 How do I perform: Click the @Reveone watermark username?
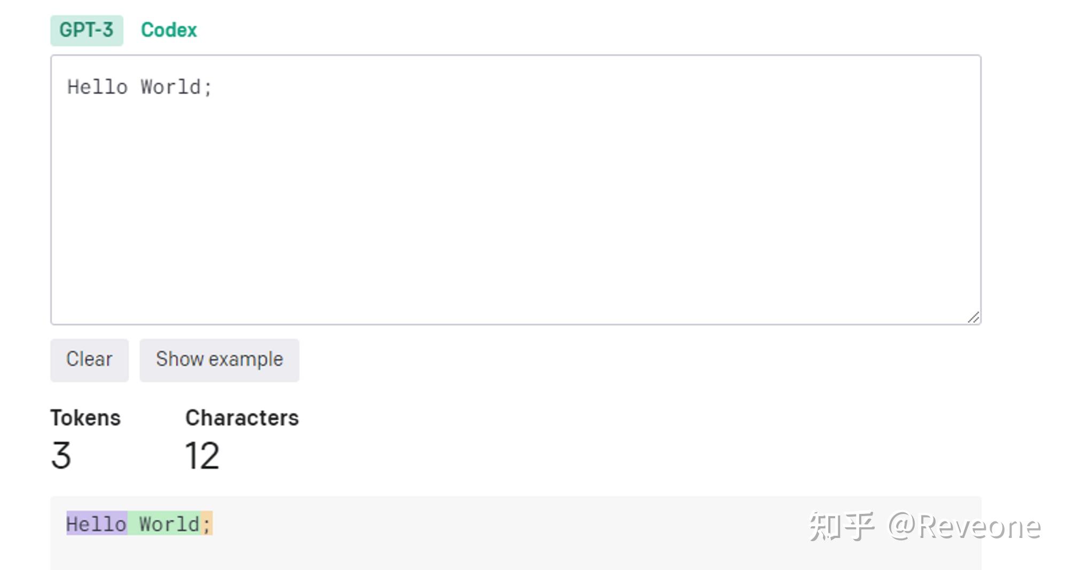tap(964, 526)
